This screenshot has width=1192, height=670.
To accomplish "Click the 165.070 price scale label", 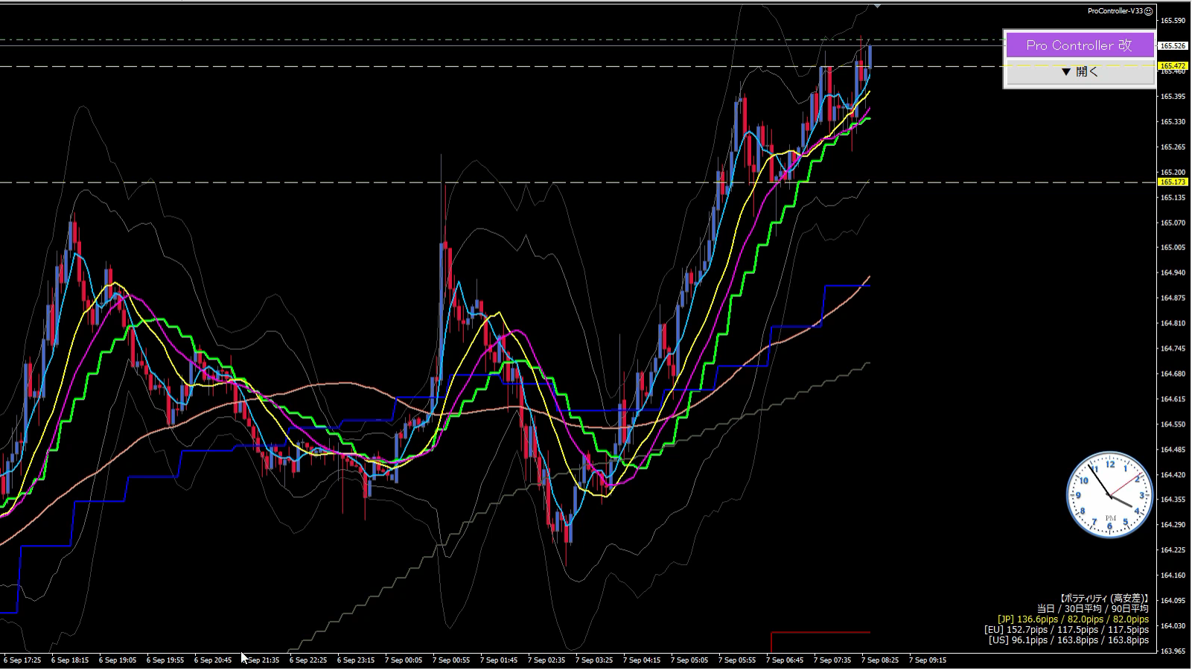I will 1173,223.
